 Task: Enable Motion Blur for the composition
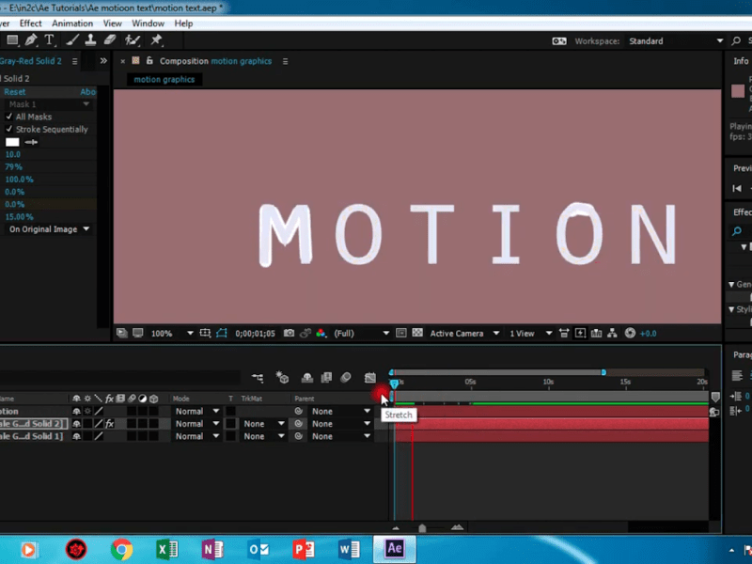coord(346,377)
